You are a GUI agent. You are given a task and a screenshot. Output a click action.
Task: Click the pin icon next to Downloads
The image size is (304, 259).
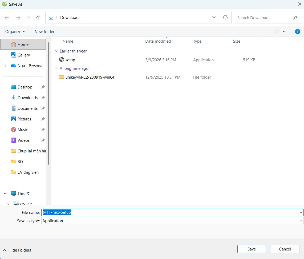(x=43, y=98)
